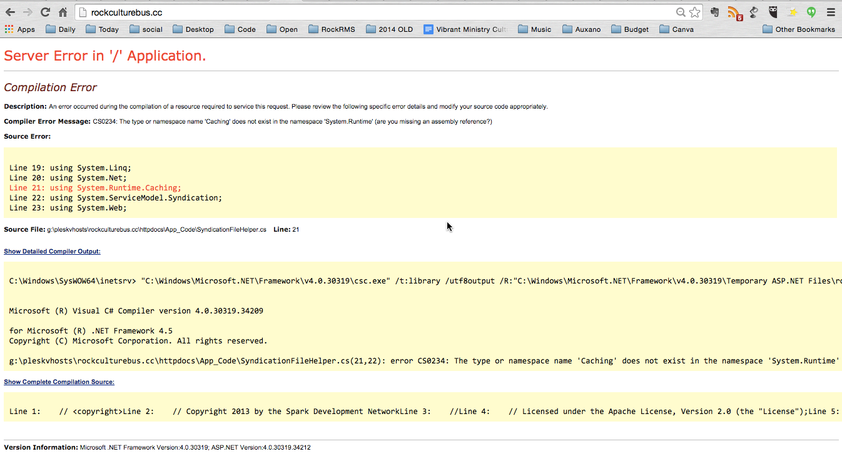The image size is (842, 464).
Task: Open the RSS feed extension with badge
Action: [x=734, y=13]
